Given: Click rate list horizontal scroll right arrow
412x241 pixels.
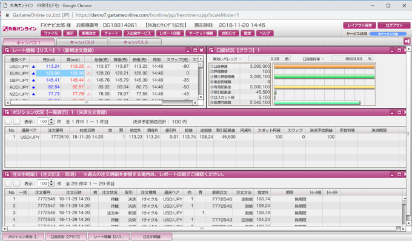Looking at the screenshot, I should pyautogui.click(x=195, y=103).
